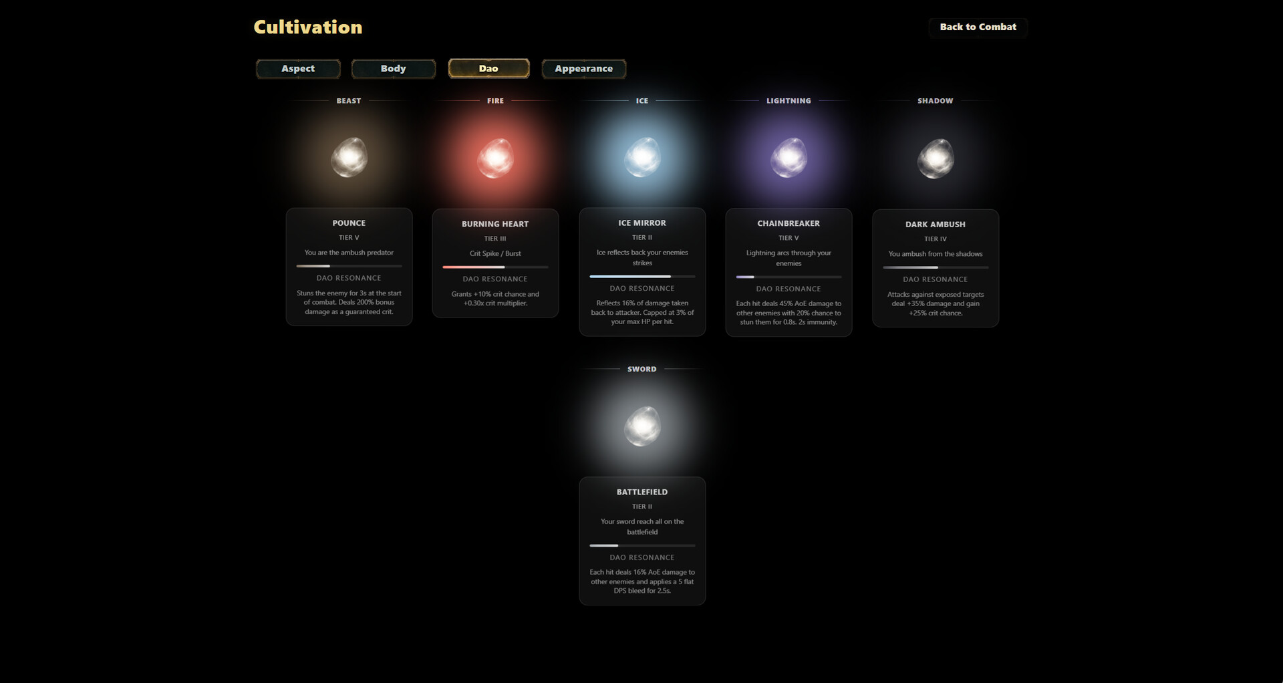Click the DARK AMBUSH card title
Screen dimensions: 1283x683
[936, 225]
